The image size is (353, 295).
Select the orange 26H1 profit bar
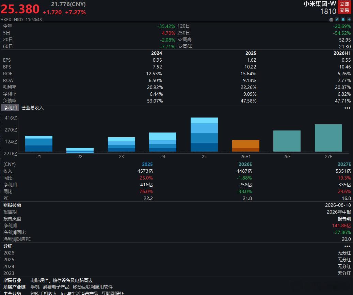tap(246, 146)
